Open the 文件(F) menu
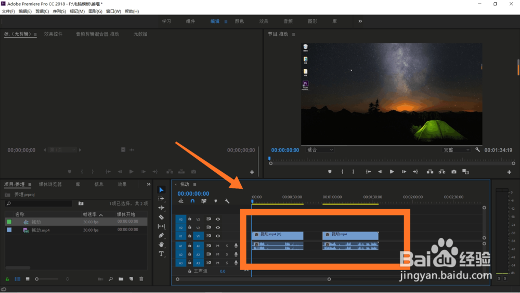The image size is (520, 293). coord(8,11)
